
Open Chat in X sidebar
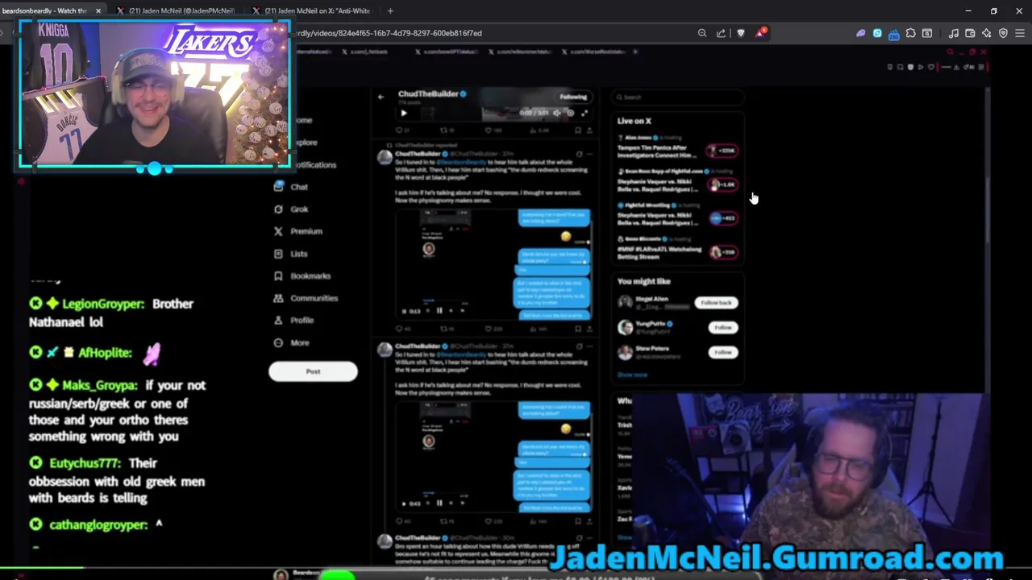(291, 187)
